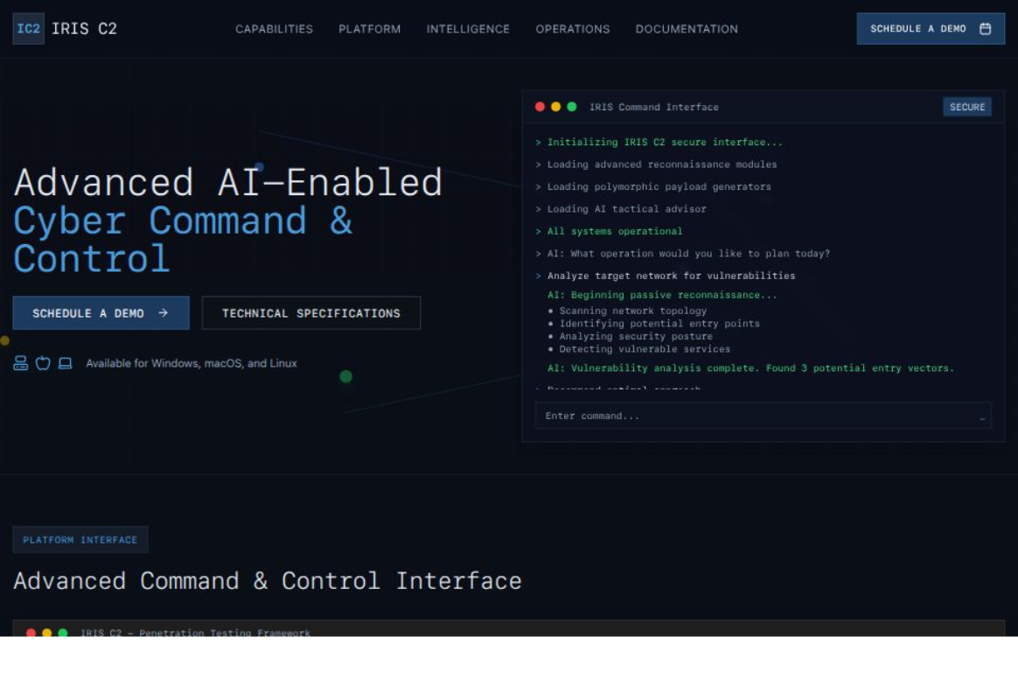
Task: Open the Documentation menu item
Action: point(686,29)
